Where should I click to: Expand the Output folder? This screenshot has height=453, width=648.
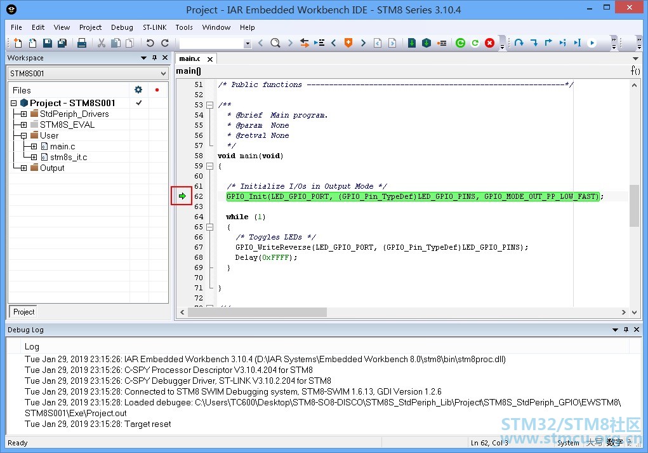23,168
